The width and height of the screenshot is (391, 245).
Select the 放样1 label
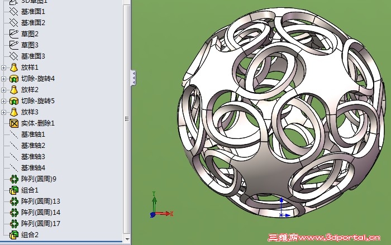pos(30,68)
